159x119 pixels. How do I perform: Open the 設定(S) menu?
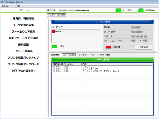[5, 6]
